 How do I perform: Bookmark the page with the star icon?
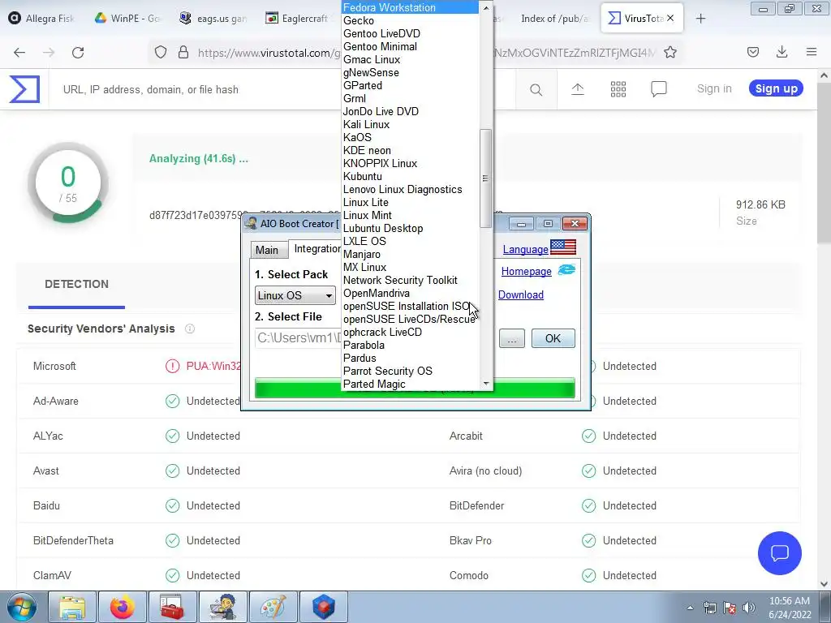[x=670, y=52]
